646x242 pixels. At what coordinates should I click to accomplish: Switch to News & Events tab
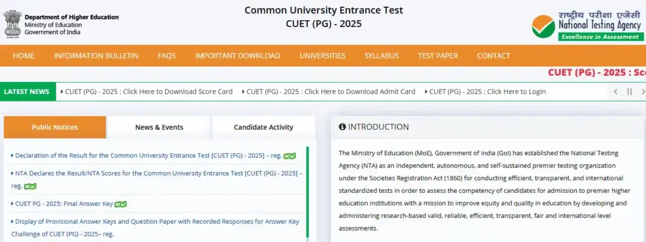coord(159,127)
